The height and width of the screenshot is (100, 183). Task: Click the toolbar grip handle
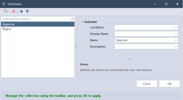(2, 11)
